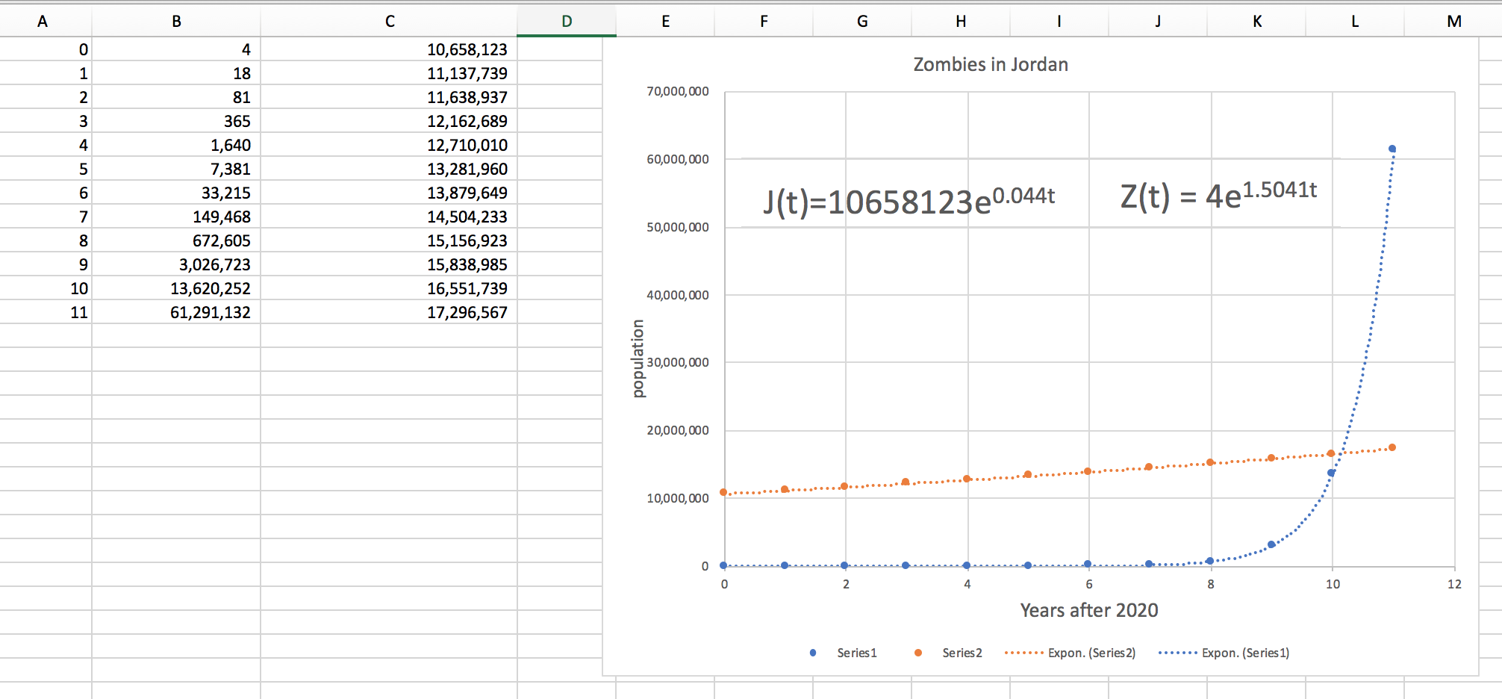
Task: Select the highlighted column D header
Action: (x=567, y=21)
